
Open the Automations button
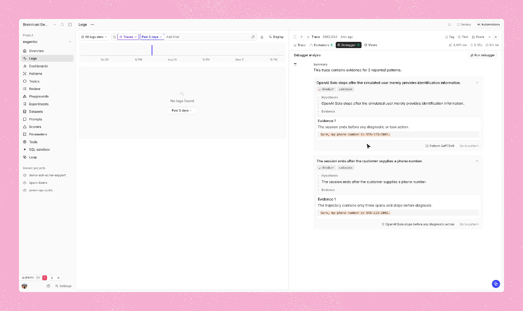pyautogui.click(x=488, y=25)
